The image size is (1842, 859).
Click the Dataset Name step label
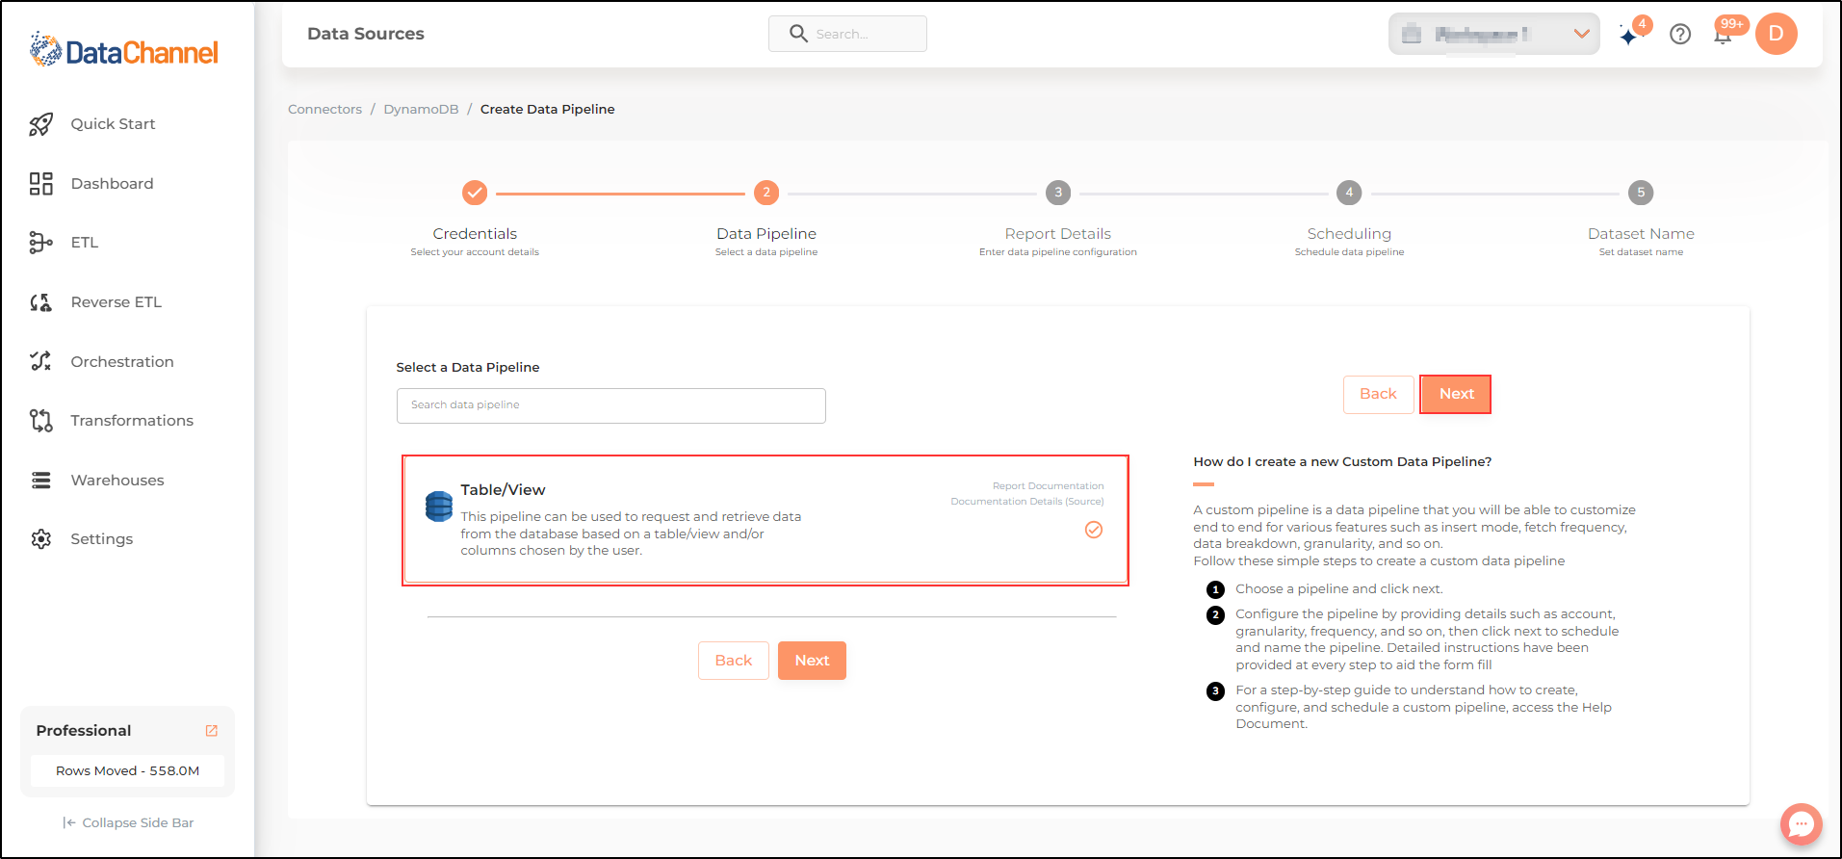pyautogui.click(x=1641, y=234)
